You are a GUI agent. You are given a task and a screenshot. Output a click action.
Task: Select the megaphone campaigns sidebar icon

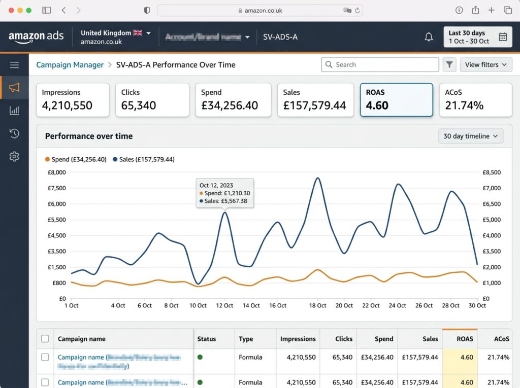(x=14, y=87)
